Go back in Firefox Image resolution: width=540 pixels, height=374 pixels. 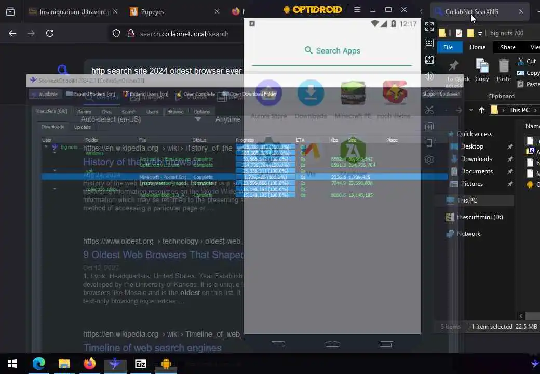[x=12, y=33]
